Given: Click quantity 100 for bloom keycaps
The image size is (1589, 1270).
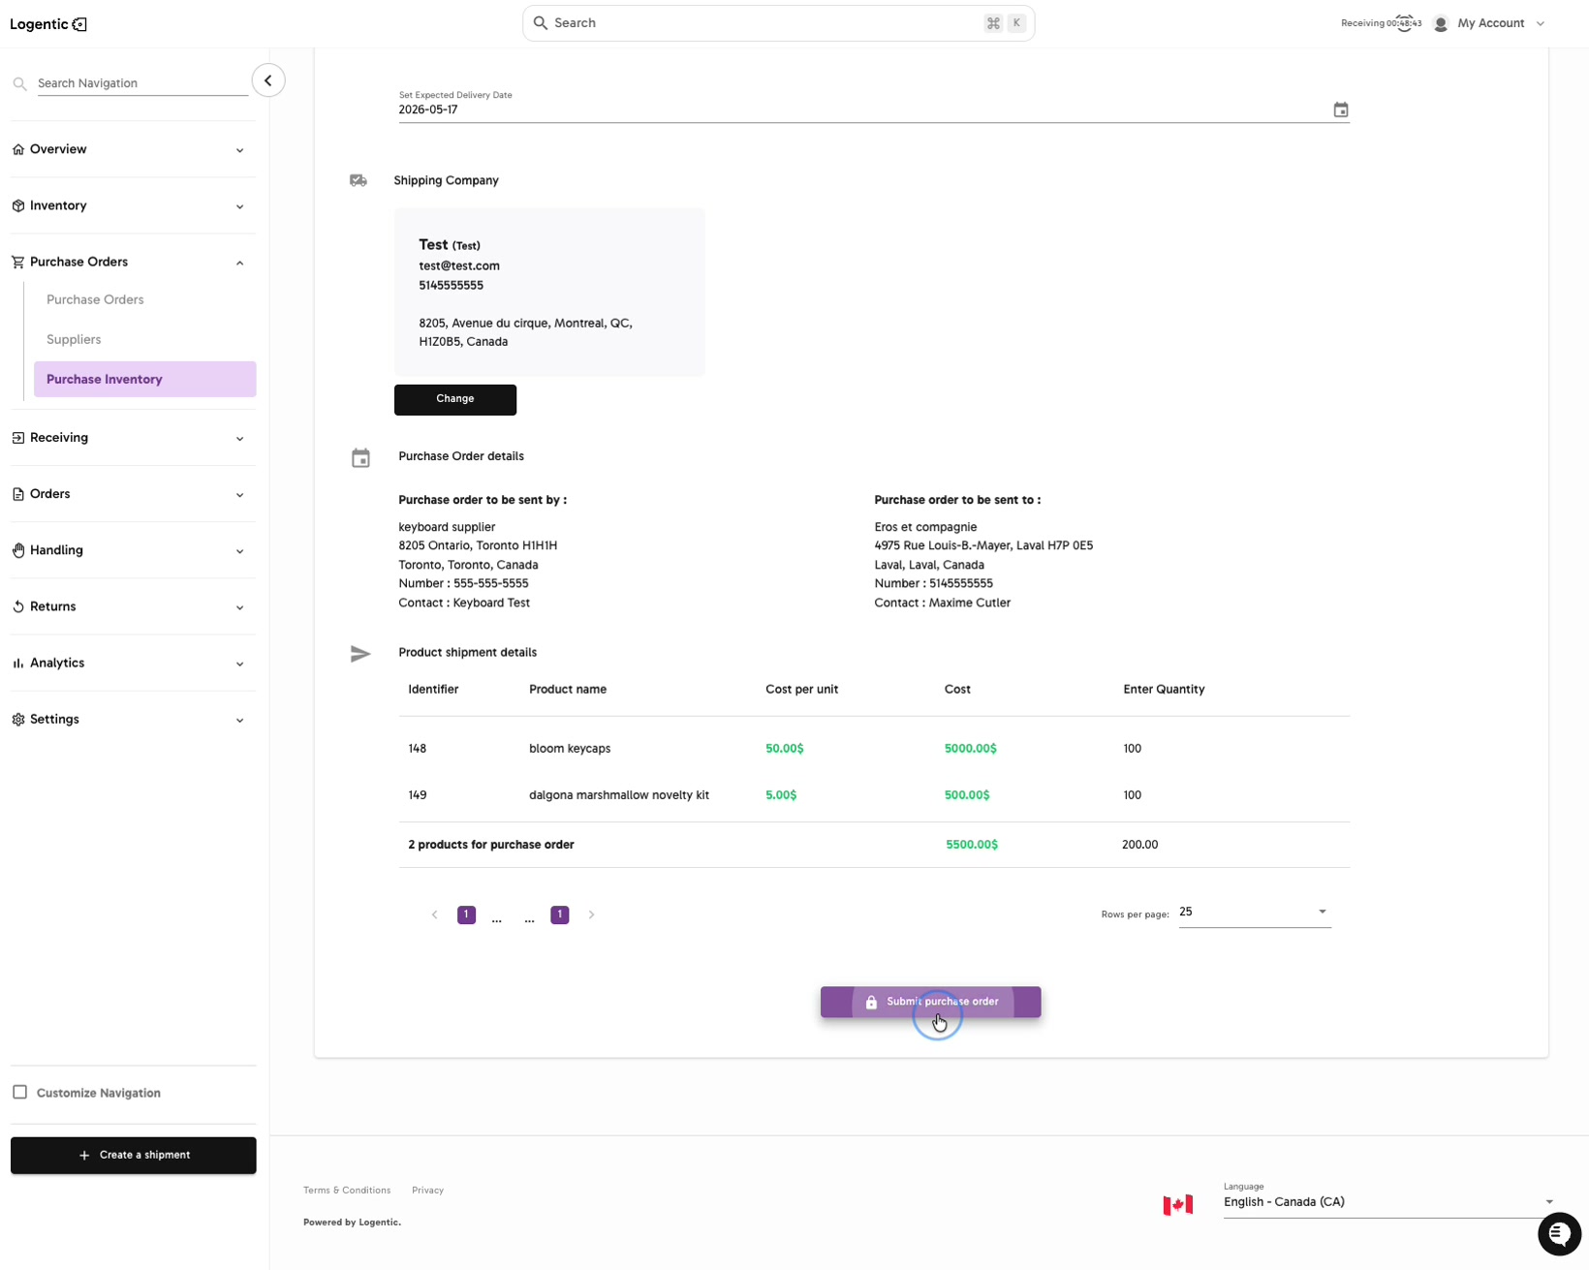Looking at the screenshot, I should (1133, 749).
